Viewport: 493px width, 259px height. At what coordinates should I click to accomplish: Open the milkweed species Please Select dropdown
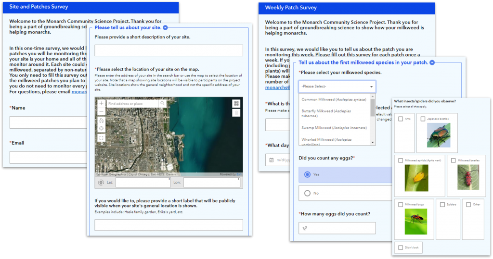click(337, 86)
